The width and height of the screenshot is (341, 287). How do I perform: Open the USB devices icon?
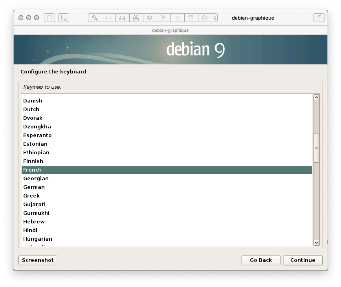point(178,18)
